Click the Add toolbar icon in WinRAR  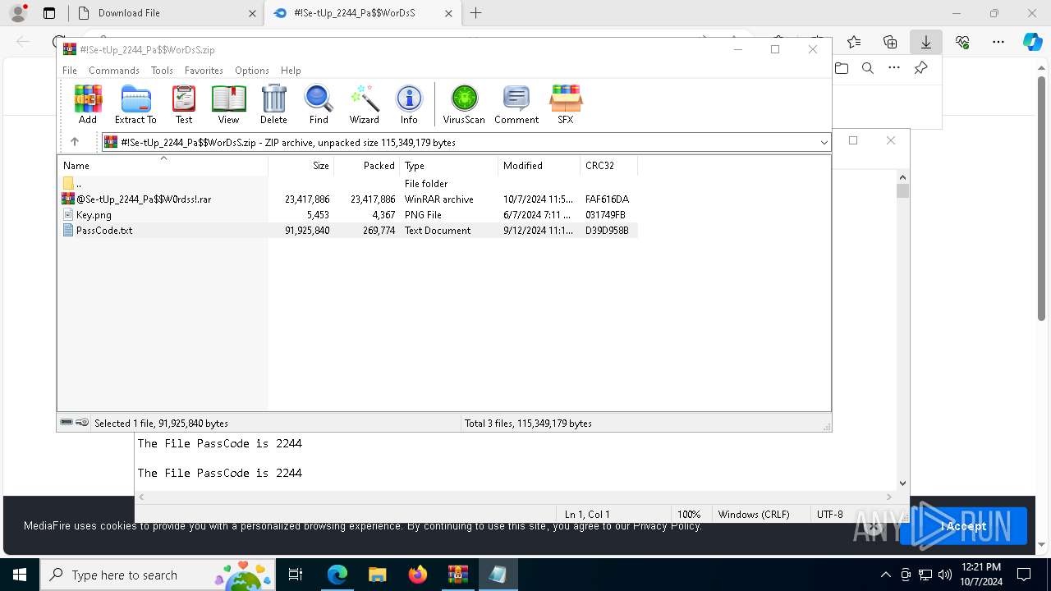[x=87, y=104]
